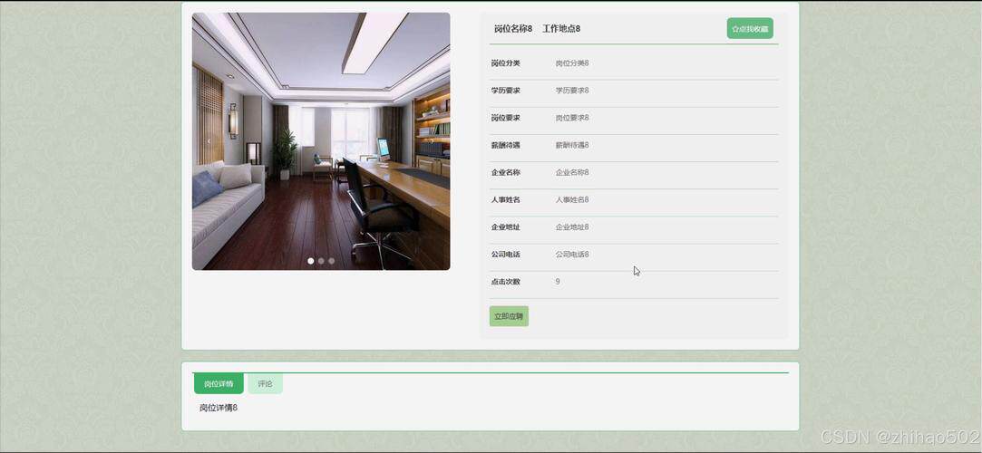Select the third carousel dot indicator
This screenshot has height=453, width=982.
click(331, 261)
